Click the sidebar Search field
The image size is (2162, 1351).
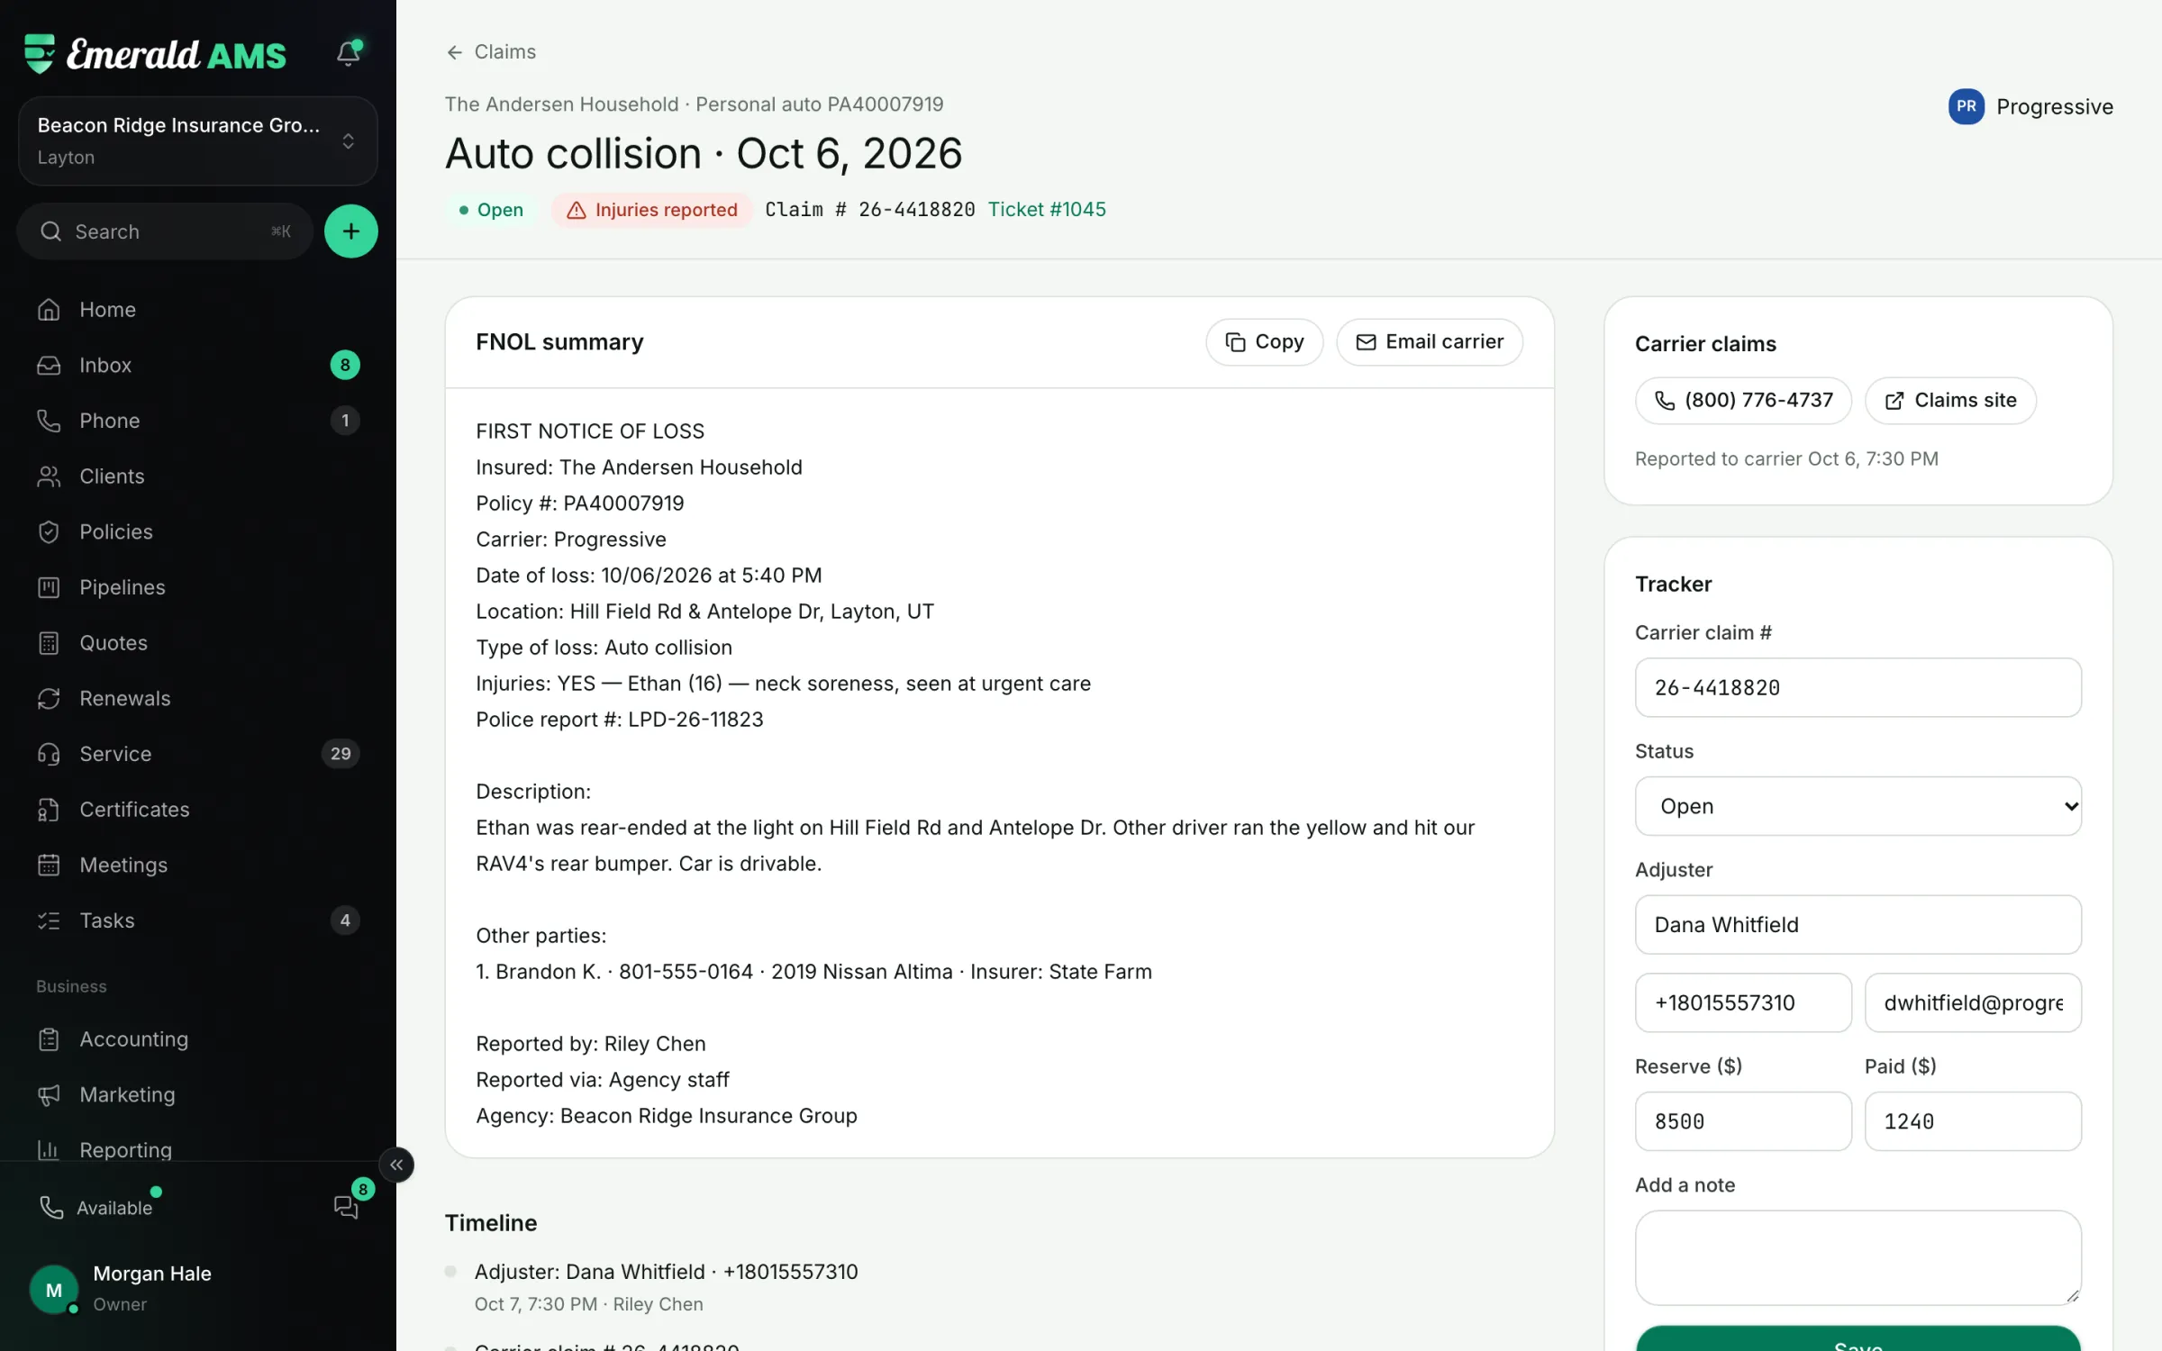coord(165,231)
